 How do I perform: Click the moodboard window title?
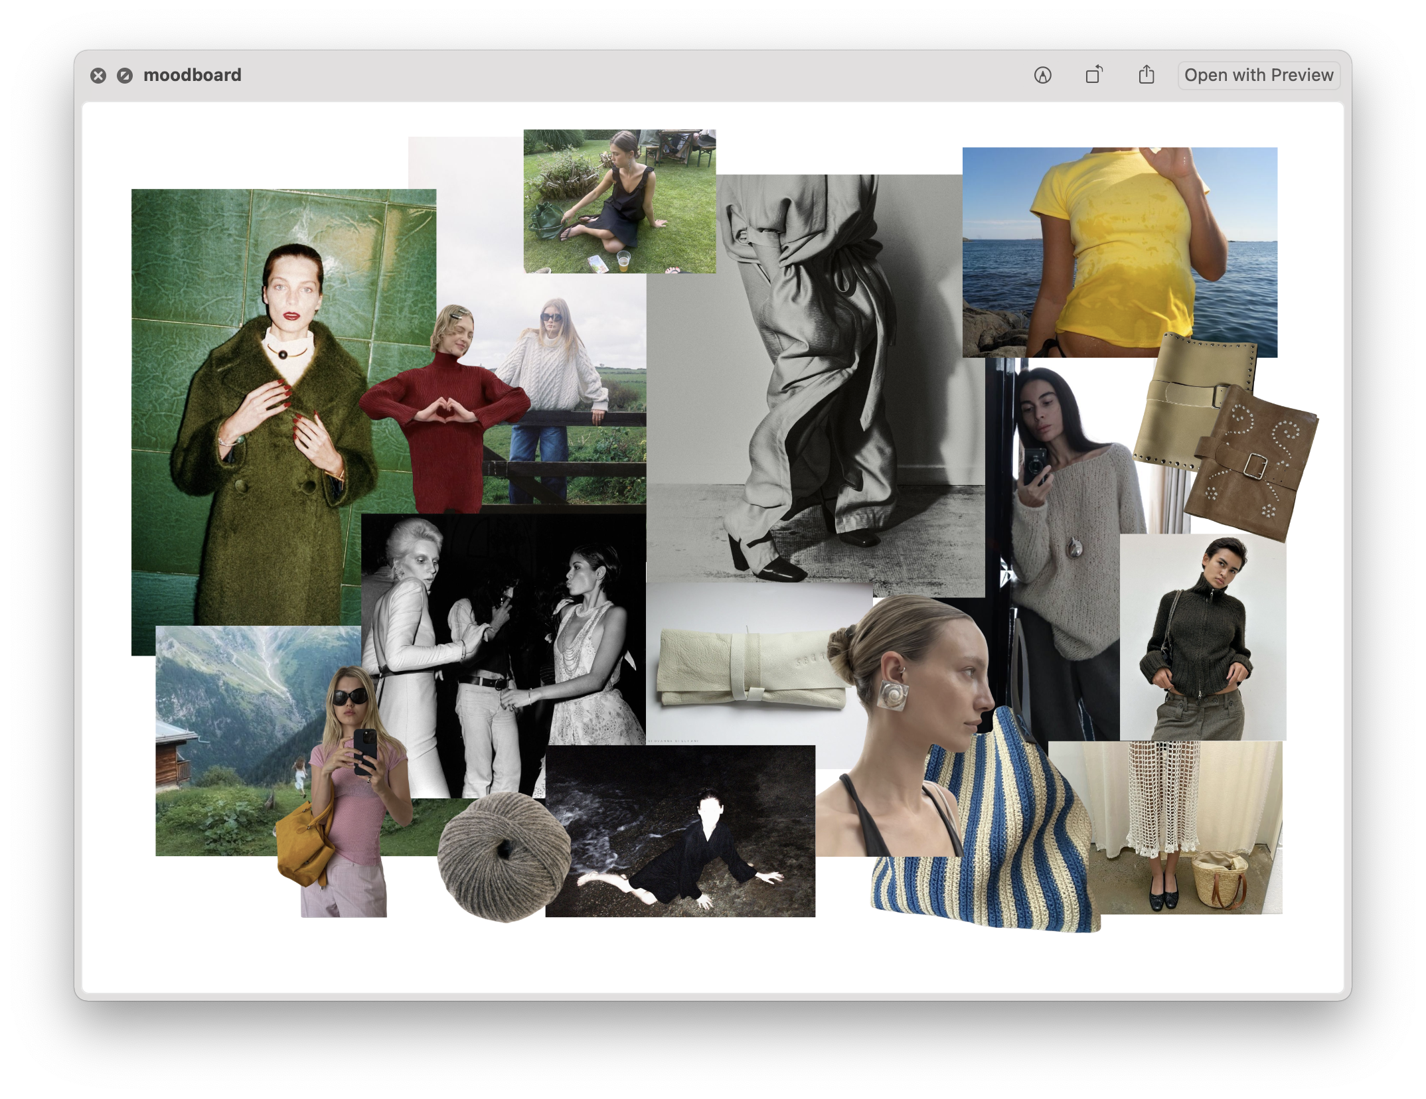click(x=193, y=75)
